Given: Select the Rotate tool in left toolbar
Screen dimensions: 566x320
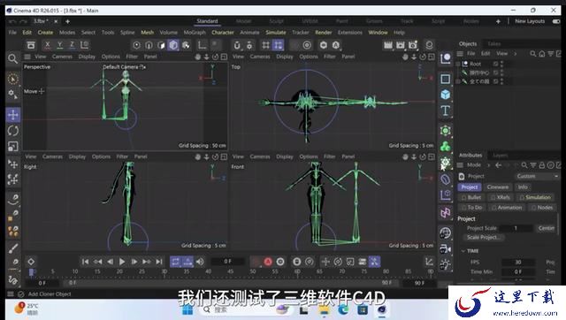Looking at the screenshot, I should tap(13, 131).
